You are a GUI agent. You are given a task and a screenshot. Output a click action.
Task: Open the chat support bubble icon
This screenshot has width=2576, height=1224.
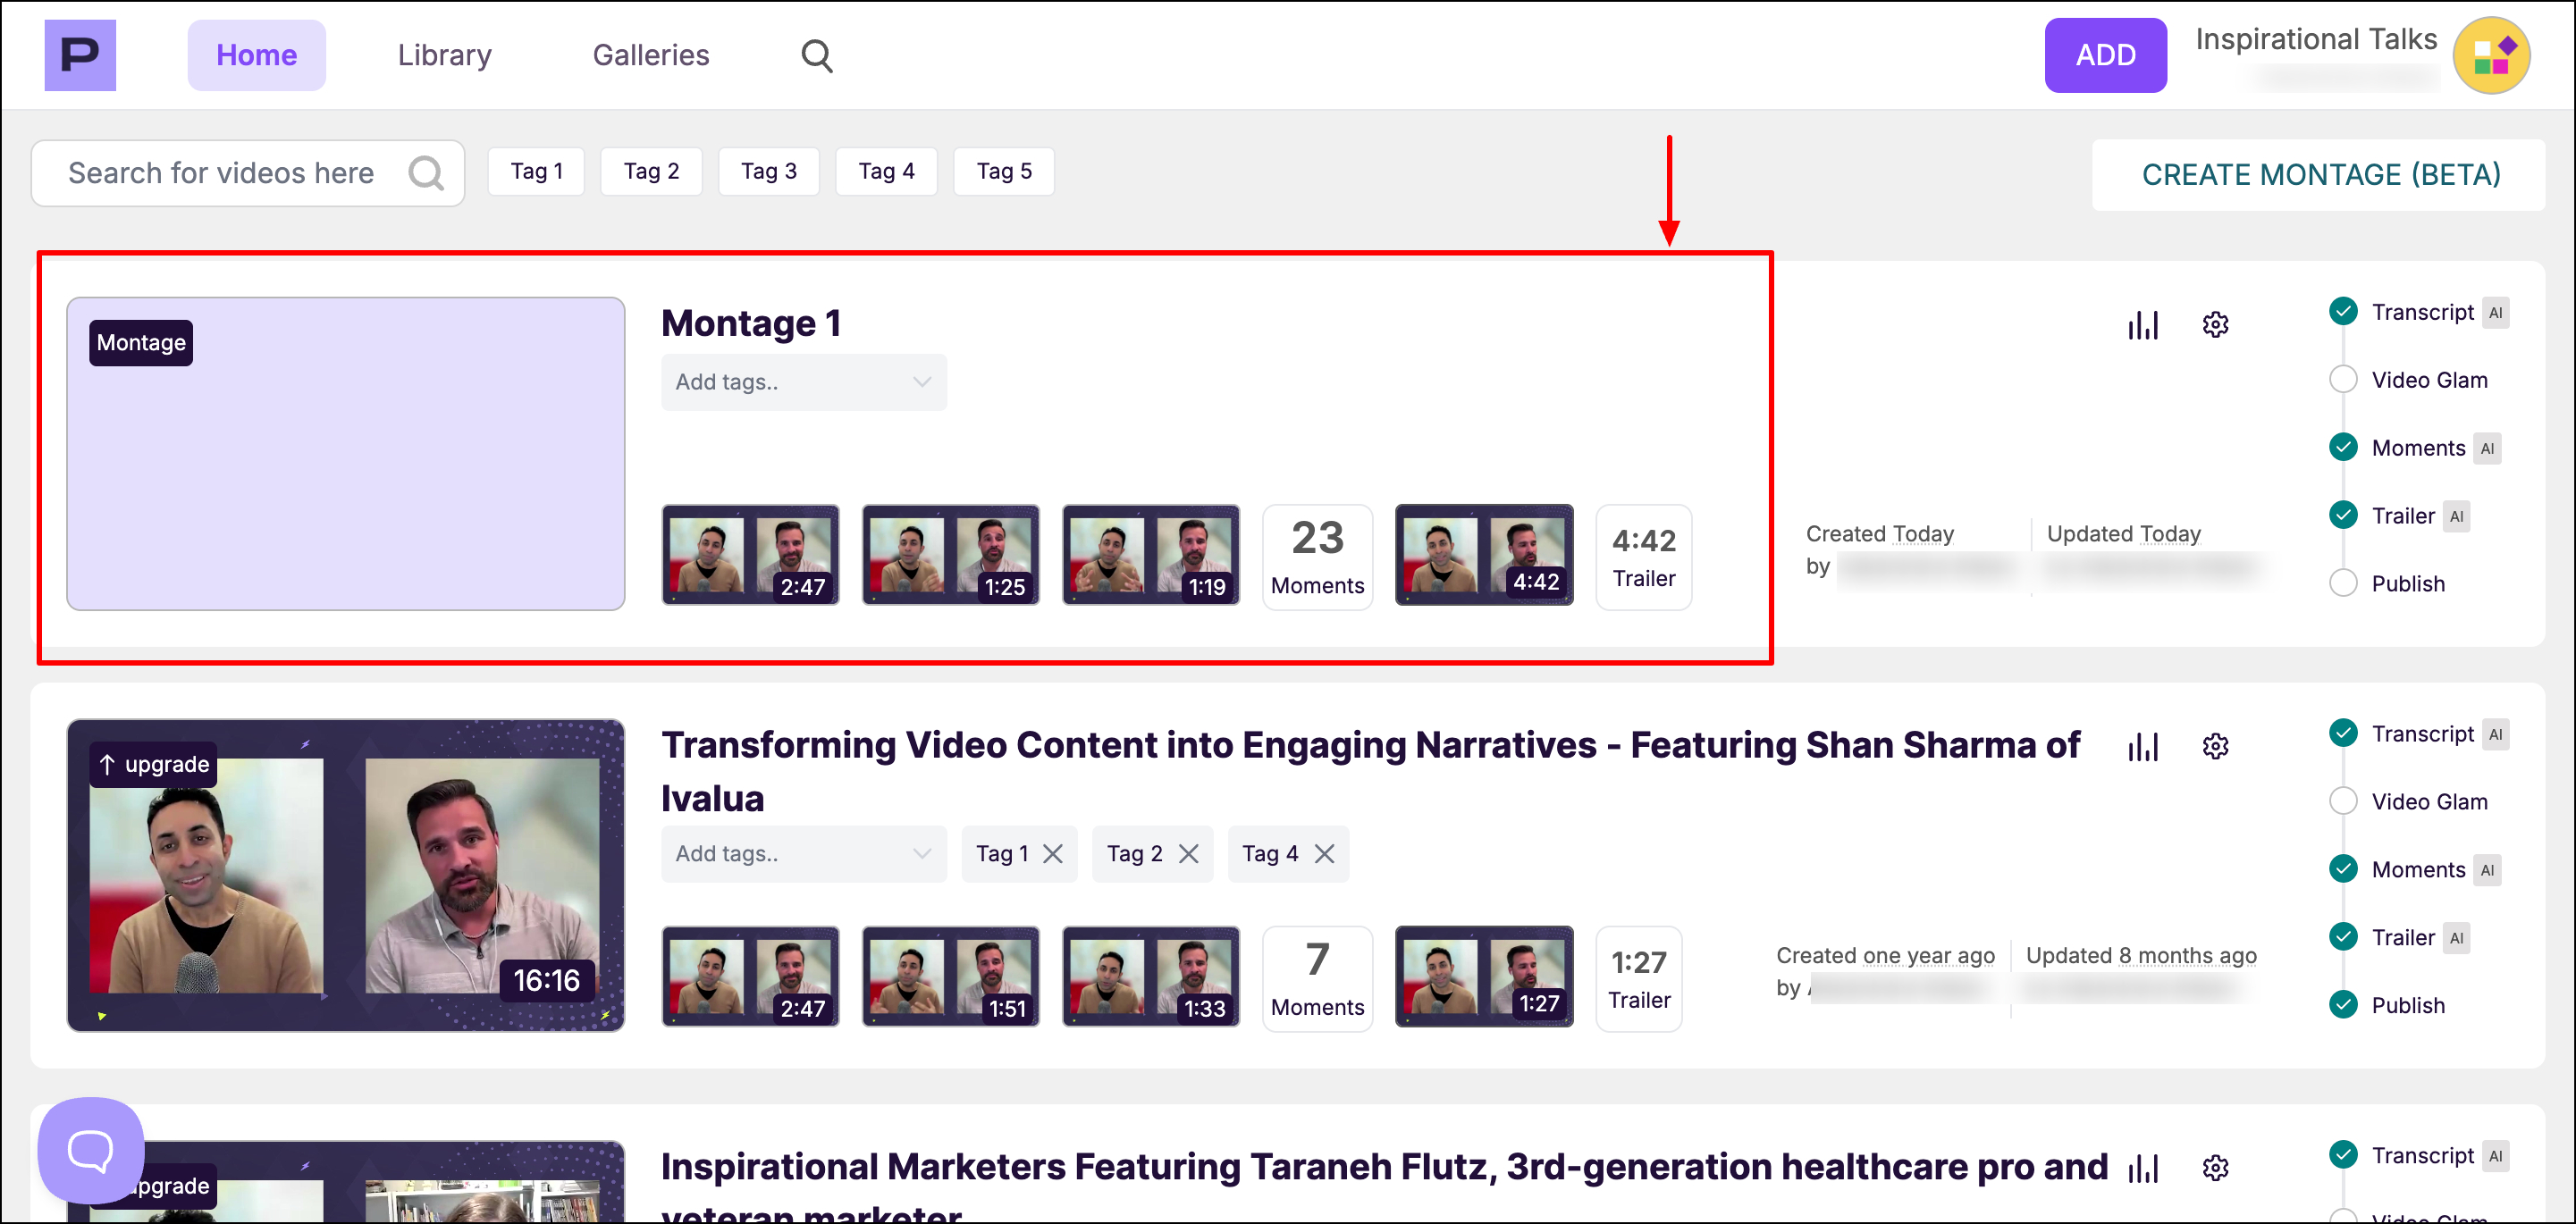90,1150
